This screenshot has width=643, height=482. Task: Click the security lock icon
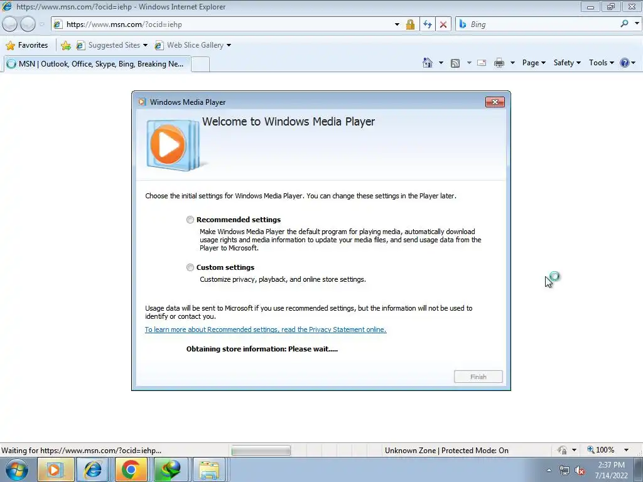click(410, 24)
